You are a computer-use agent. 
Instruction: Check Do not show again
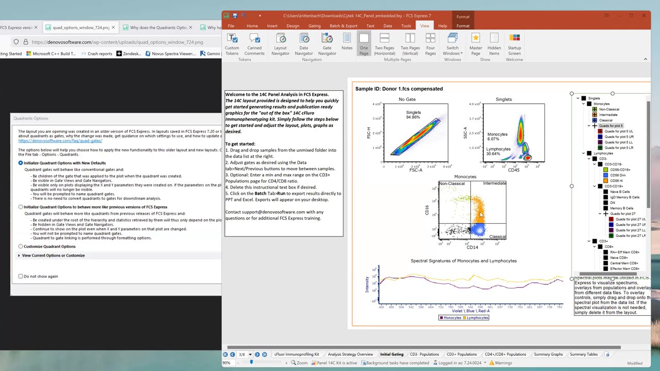21,276
